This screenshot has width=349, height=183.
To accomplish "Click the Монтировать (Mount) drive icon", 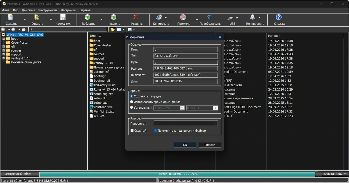I will pyautogui.click(x=253, y=17).
